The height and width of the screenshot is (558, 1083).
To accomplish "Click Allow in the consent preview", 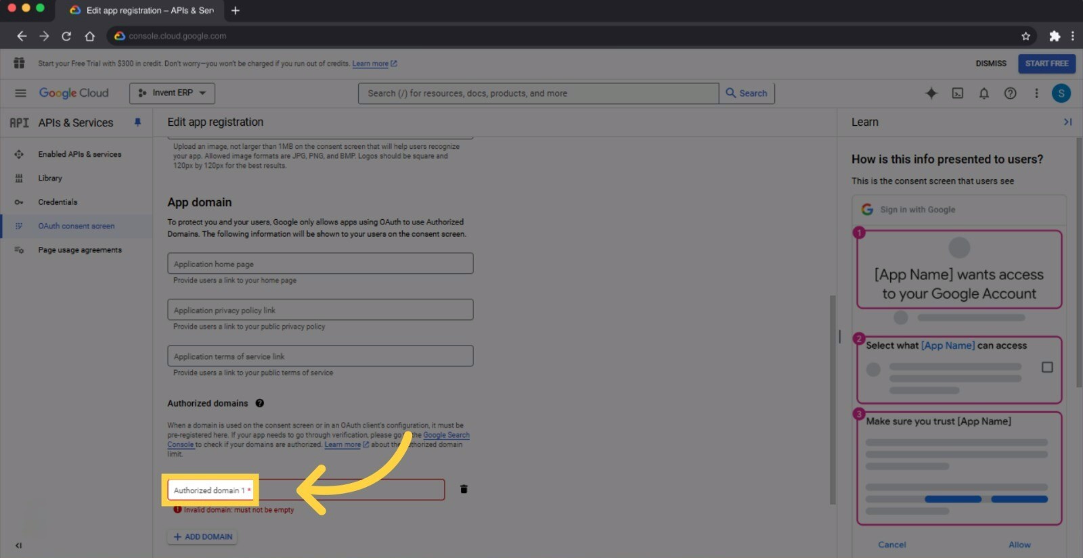I will click(1019, 544).
